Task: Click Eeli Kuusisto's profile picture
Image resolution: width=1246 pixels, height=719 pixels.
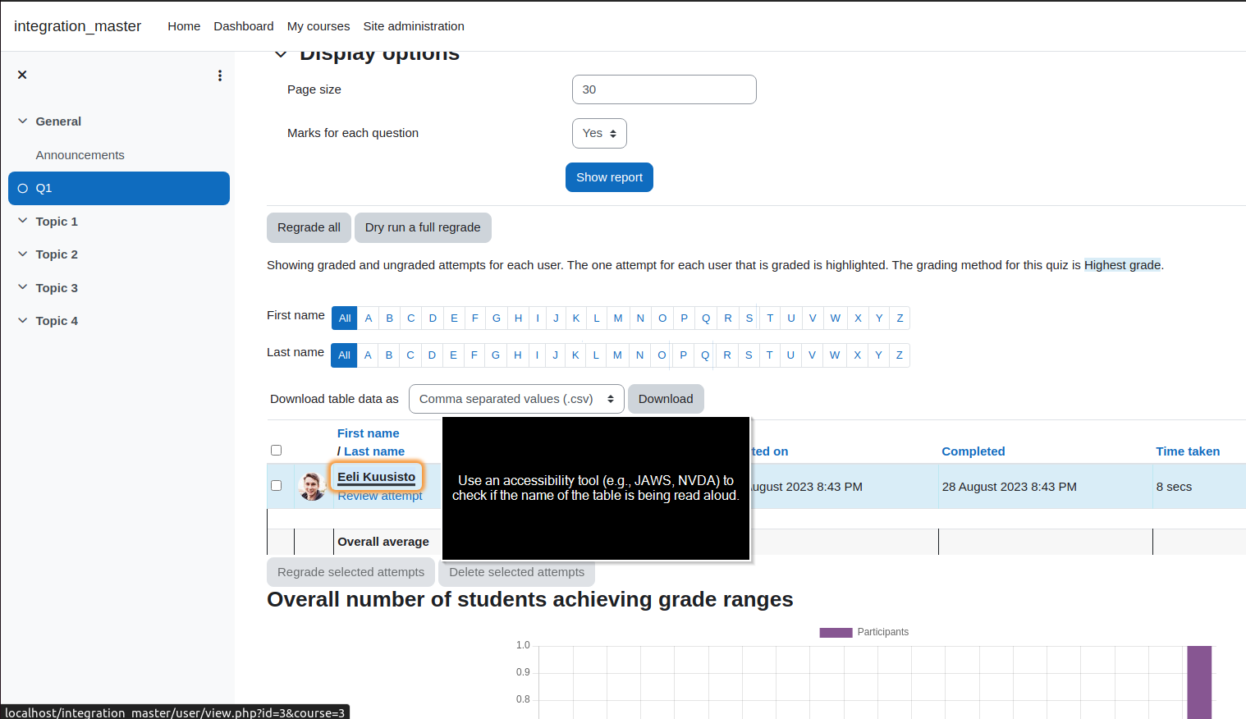Action: click(x=312, y=487)
